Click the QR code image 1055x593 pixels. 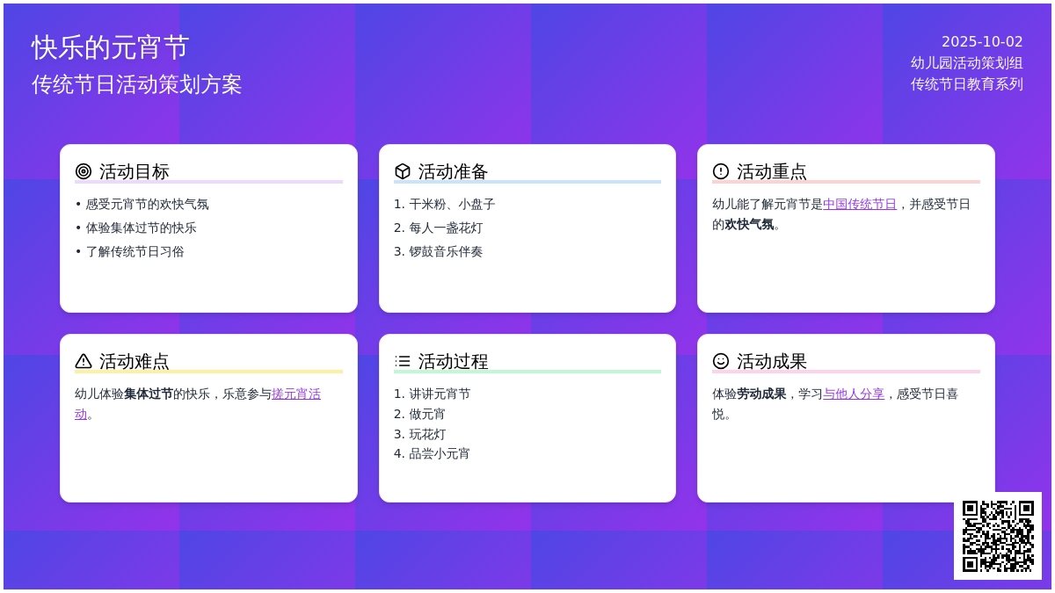coord(997,536)
